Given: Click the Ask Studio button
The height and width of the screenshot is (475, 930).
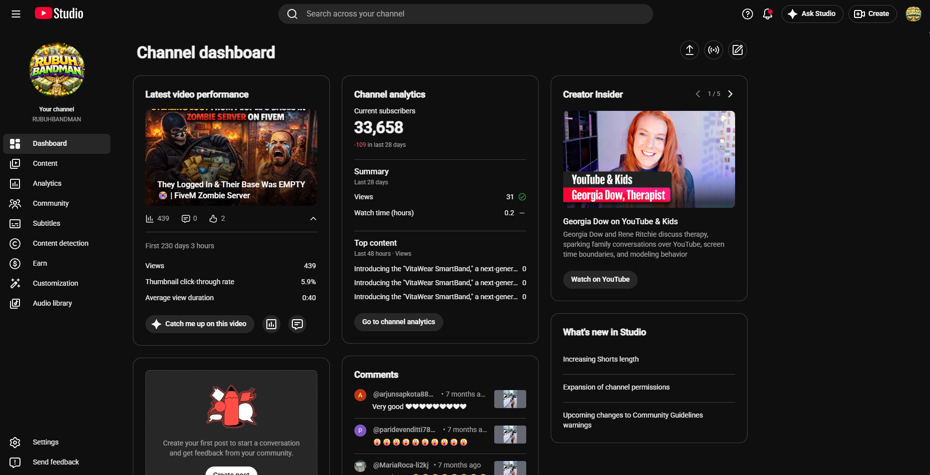Looking at the screenshot, I should click(812, 14).
